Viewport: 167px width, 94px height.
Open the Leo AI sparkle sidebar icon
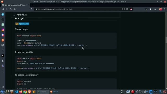pos(3,66)
